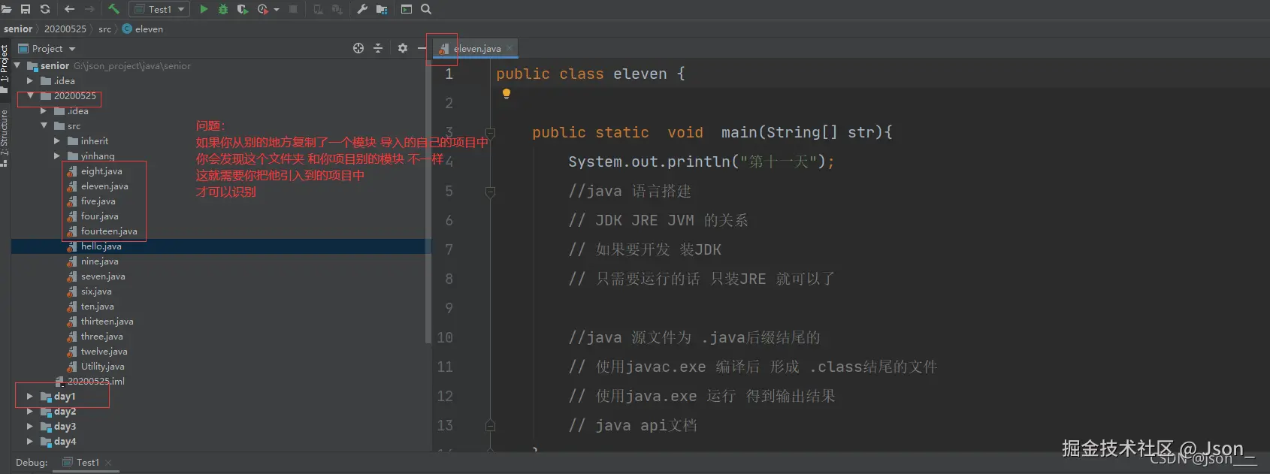Navigate back with left arrow
The height and width of the screenshot is (474, 1270).
[x=70, y=9]
